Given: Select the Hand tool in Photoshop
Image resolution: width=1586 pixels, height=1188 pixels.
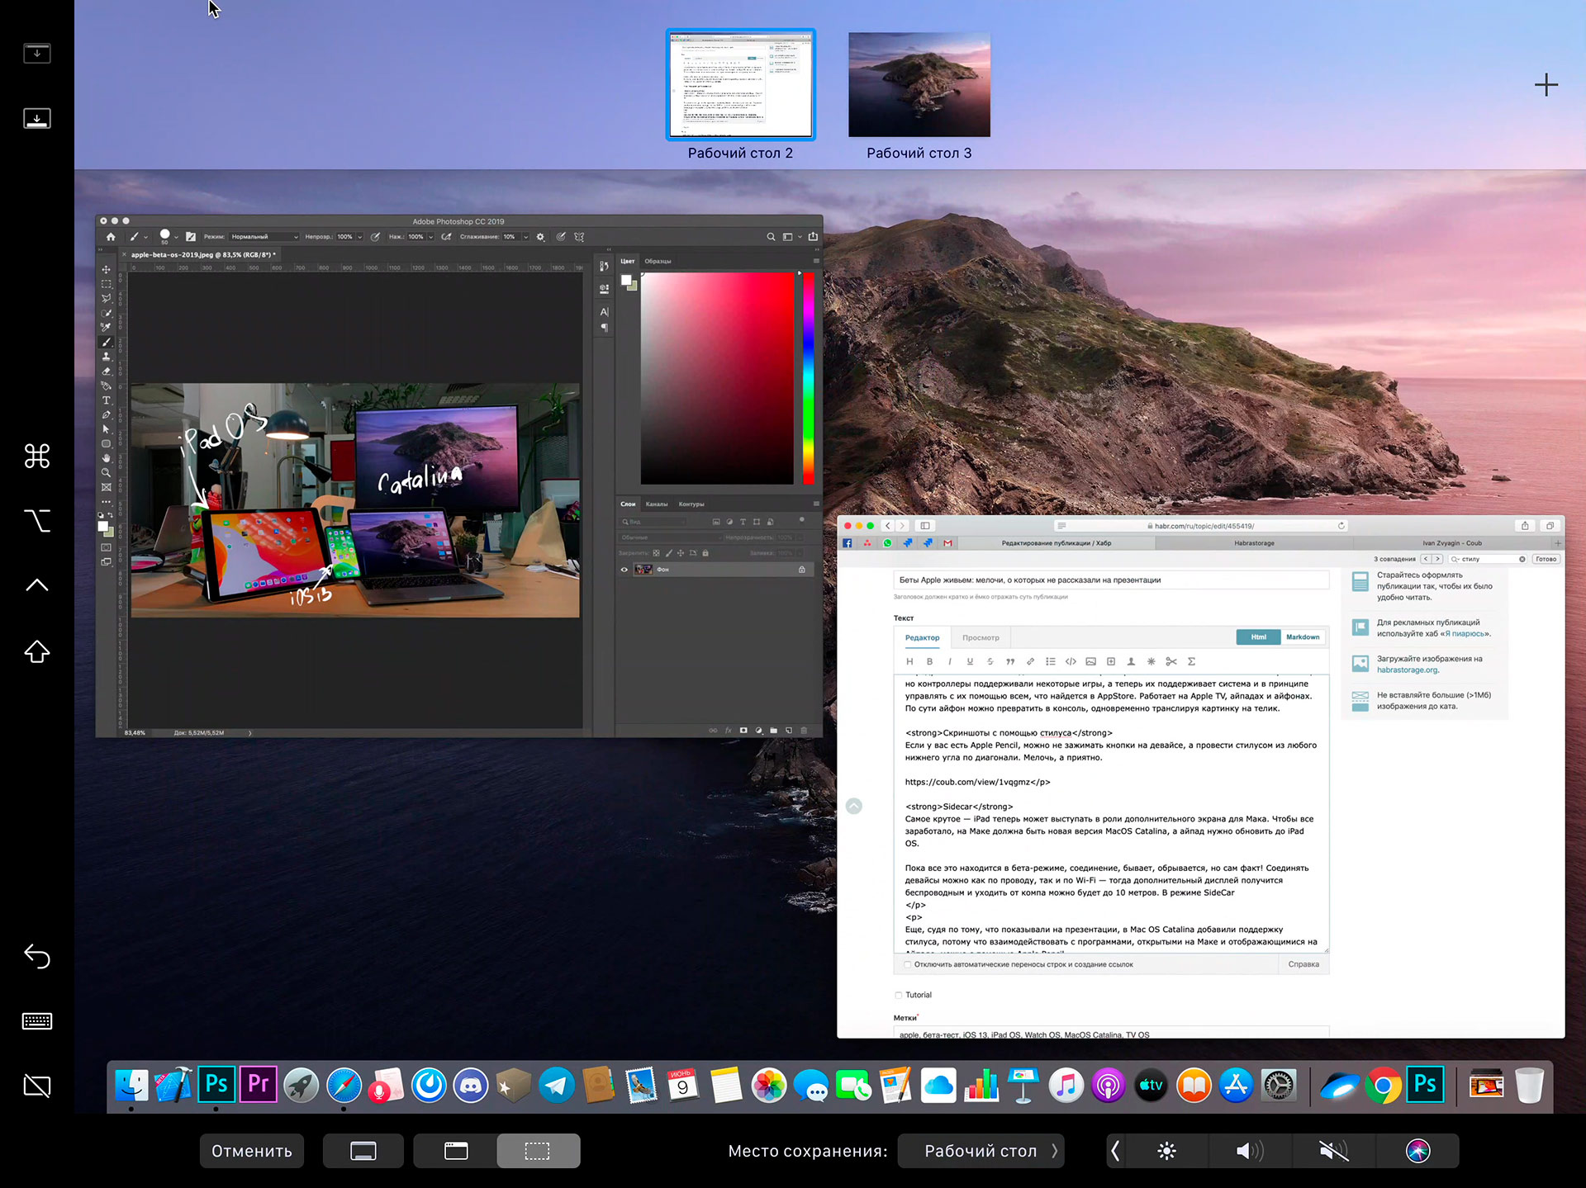Looking at the screenshot, I should coord(106,458).
